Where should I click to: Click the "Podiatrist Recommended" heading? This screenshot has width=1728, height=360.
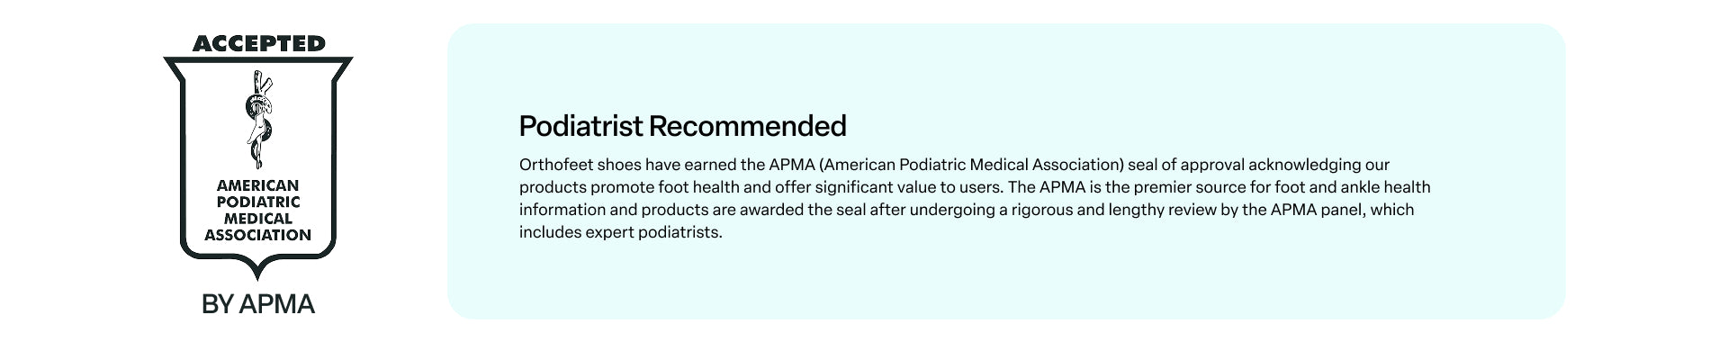click(682, 126)
